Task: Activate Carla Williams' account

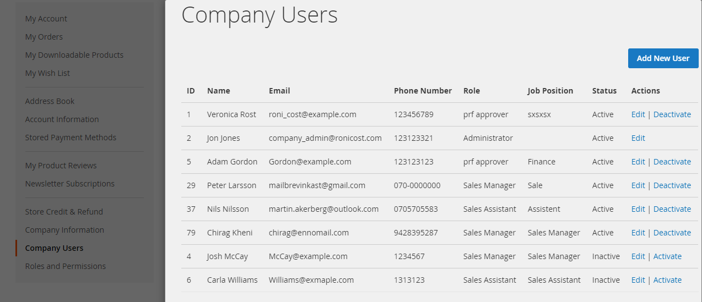Action: [667, 280]
